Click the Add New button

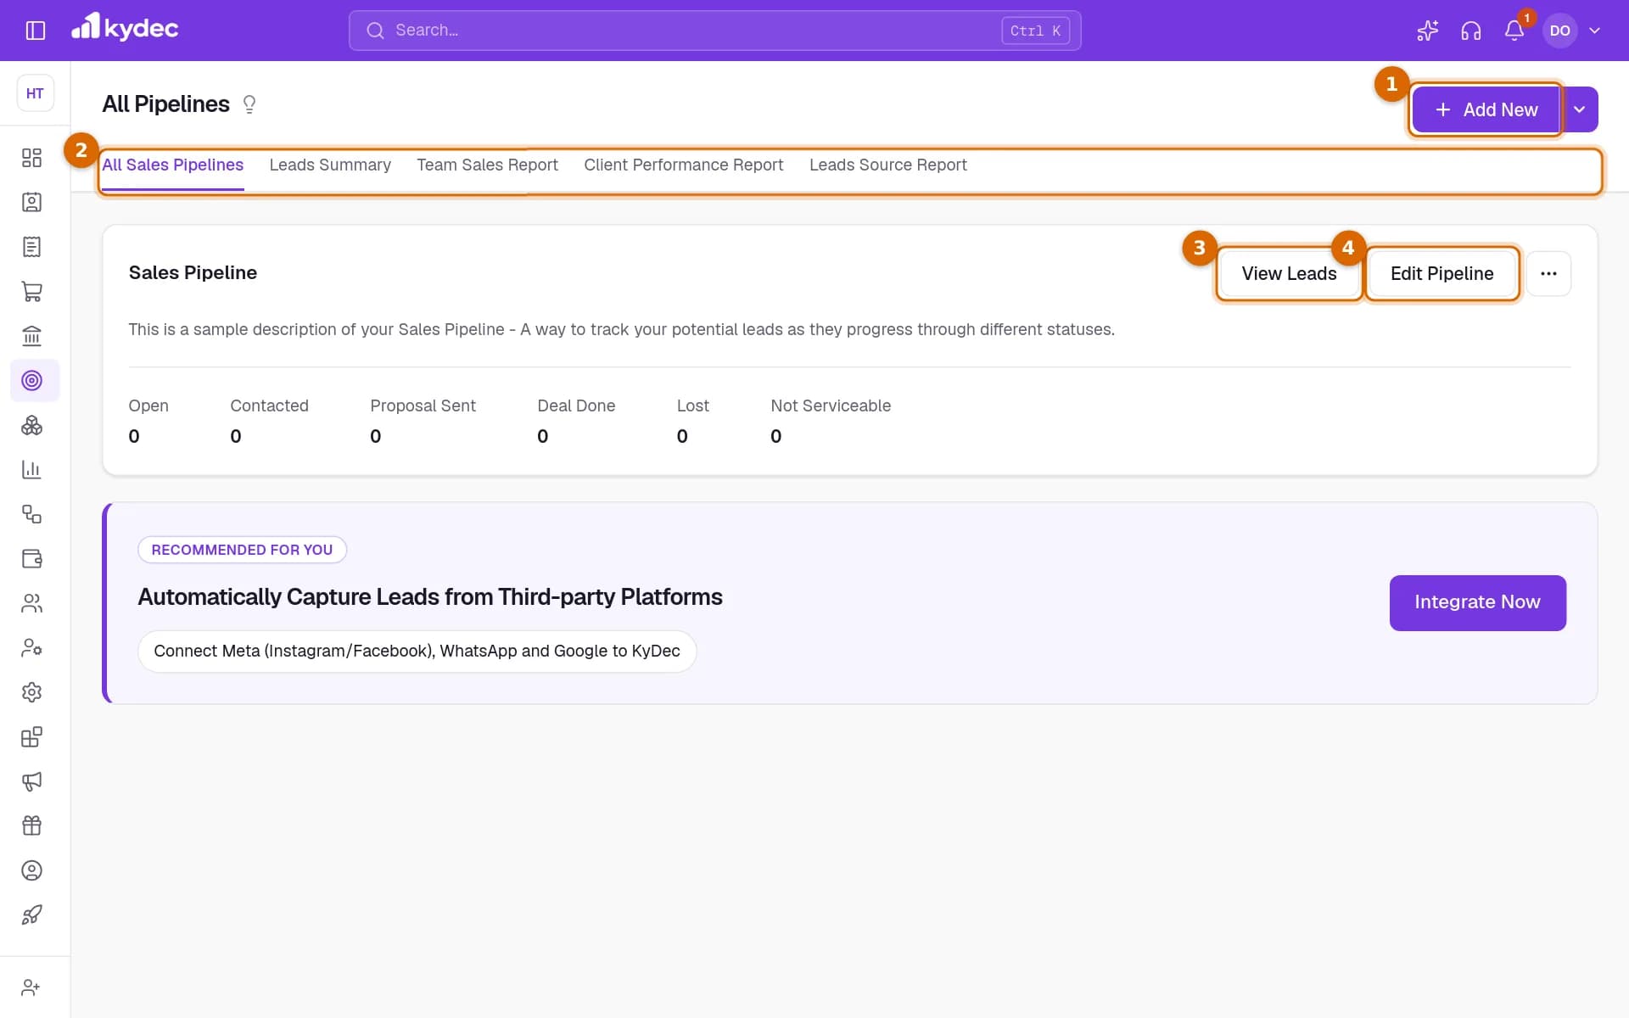1486,109
